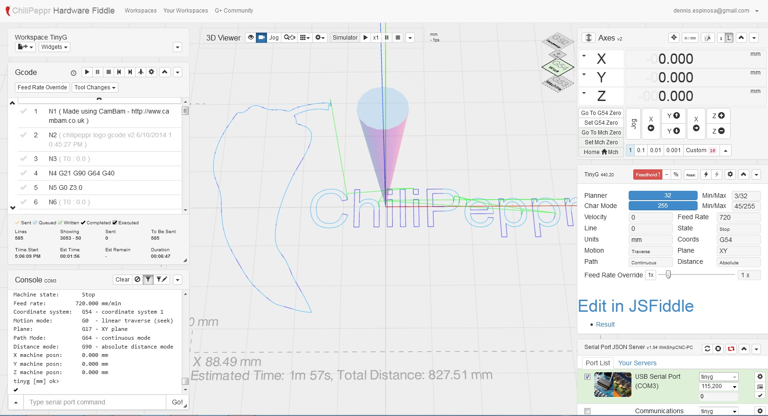The width and height of the screenshot is (768, 416).
Task: Focus the serial port command input
Action: [95, 402]
